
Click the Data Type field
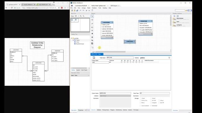(x=155, y=93)
